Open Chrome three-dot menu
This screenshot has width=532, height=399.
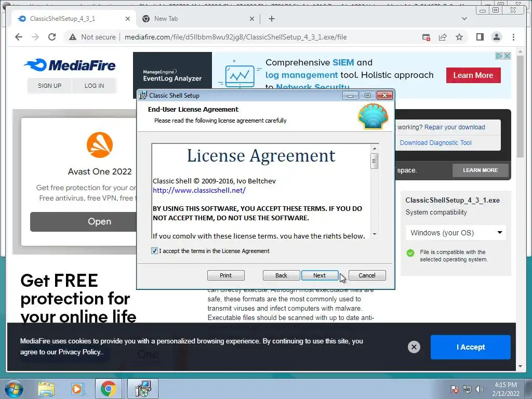513,37
